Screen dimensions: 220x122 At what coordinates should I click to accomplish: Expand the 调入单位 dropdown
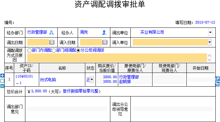[x=209, y=42]
